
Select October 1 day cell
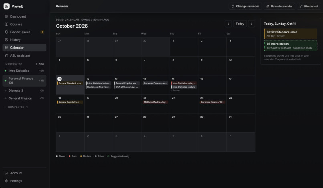click(x=184, y=47)
